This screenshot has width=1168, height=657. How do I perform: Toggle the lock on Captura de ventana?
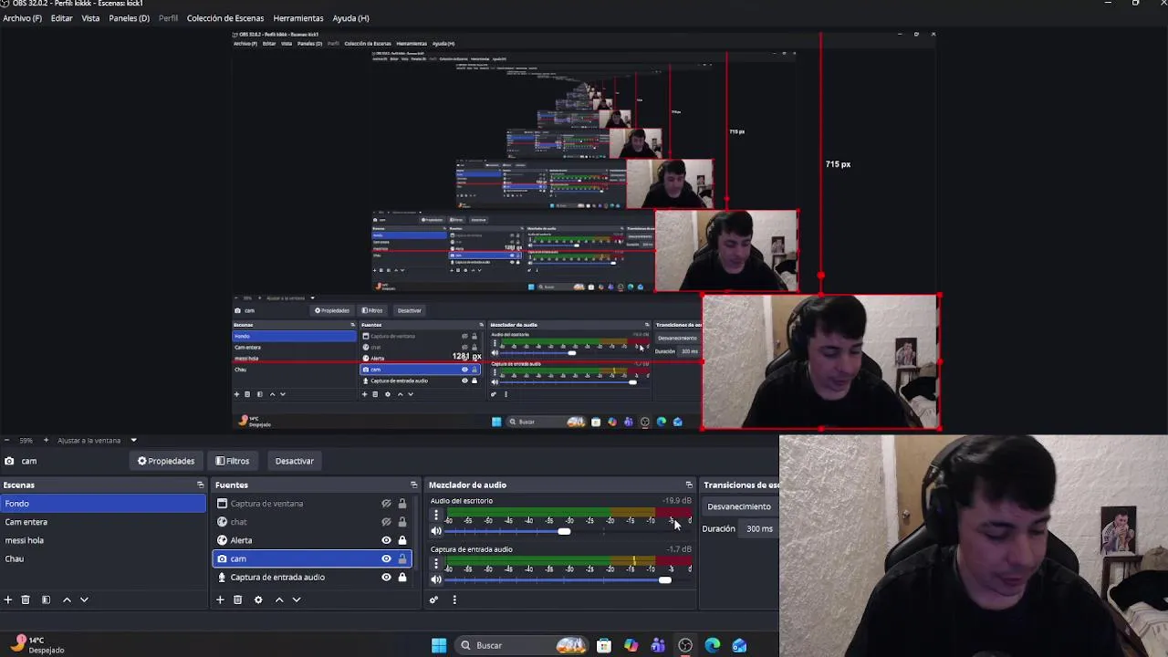(x=401, y=504)
